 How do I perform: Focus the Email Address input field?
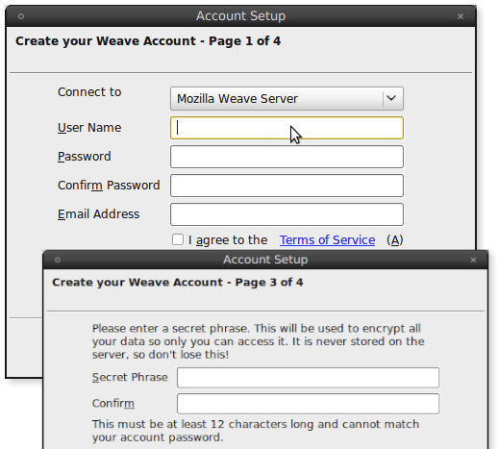286,214
